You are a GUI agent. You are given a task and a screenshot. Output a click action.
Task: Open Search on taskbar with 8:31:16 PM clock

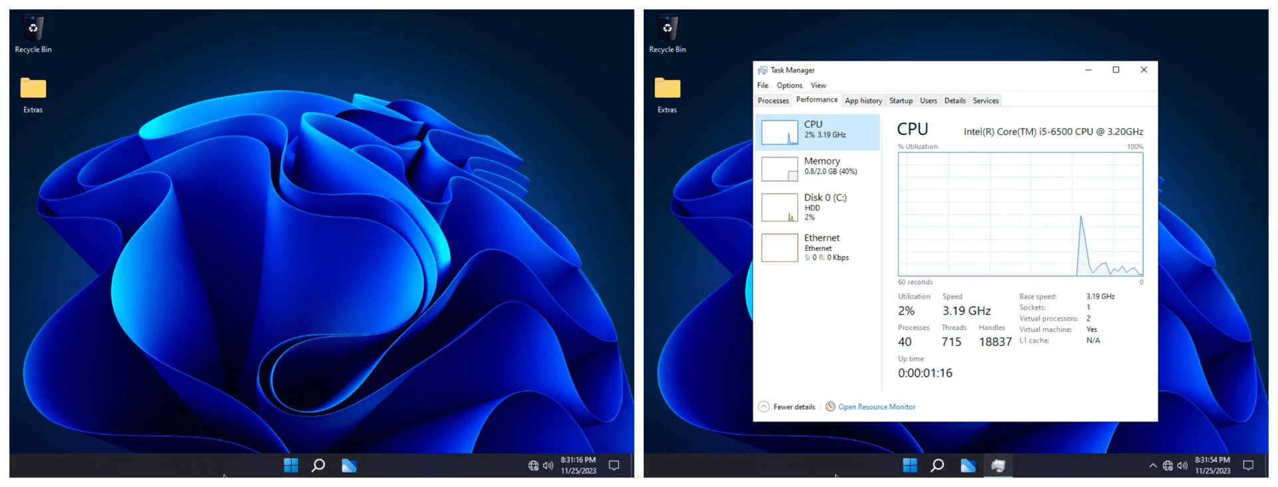(318, 466)
